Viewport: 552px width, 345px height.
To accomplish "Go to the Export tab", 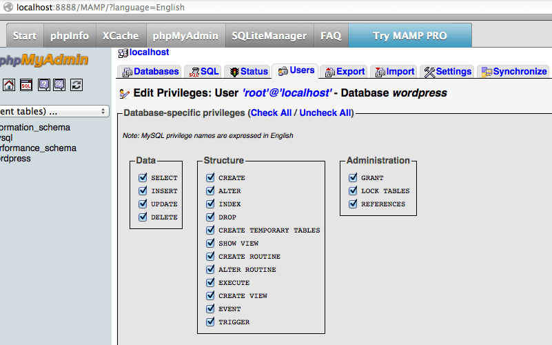I will pos(344,72).
